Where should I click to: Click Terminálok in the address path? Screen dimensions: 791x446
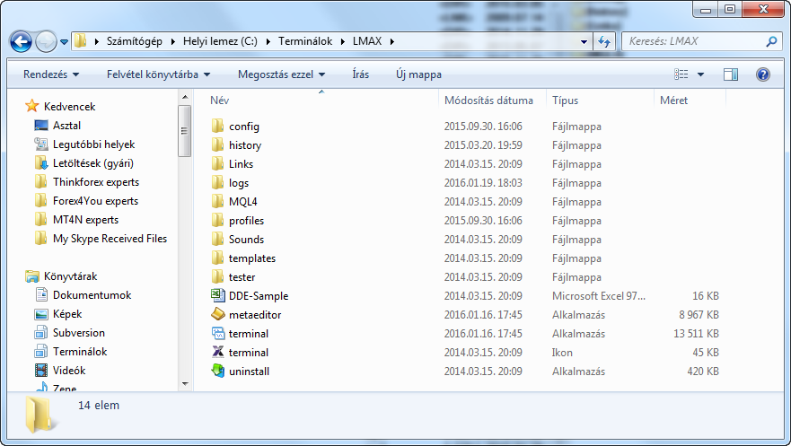(305, 41)
